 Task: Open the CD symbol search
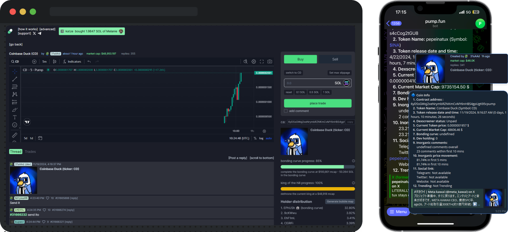(x=15, y=62)
